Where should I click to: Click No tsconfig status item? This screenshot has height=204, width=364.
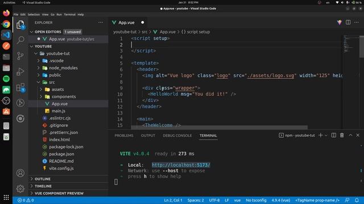(256, 200)
